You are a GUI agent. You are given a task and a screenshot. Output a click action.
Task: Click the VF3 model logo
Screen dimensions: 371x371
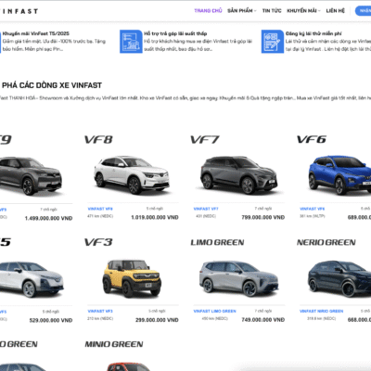pos(98,242)
